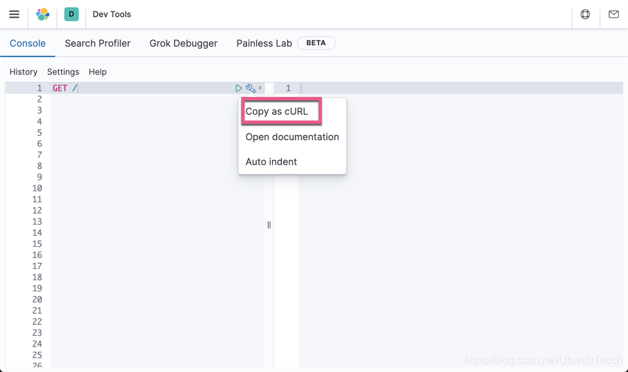Open the Painless Lab tab
This screenshot has width=628, height=372.
coord(264,43)
